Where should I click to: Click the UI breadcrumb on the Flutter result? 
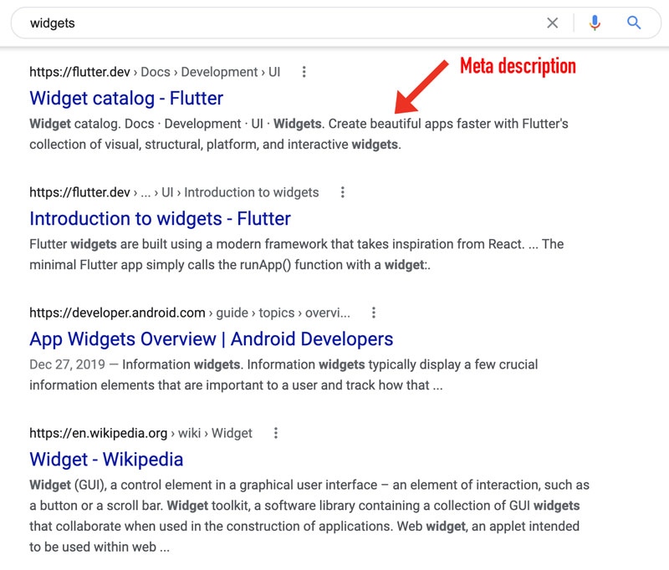pos(273,72)
